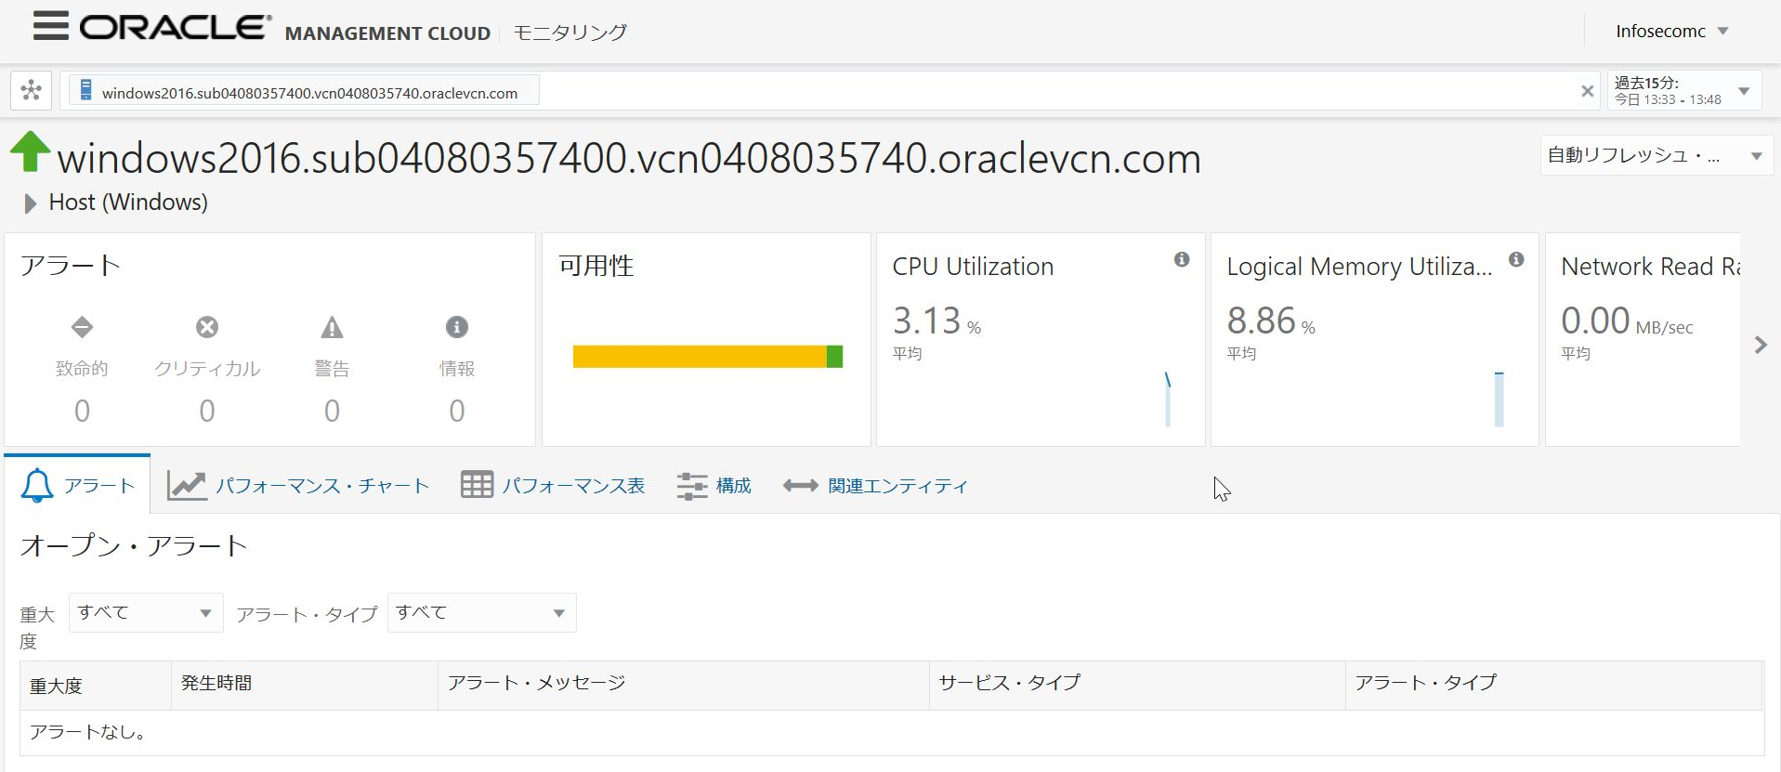This screenshot has width=1781, height=772.
Task: Expand the Host (Windows) details triangle
Action: [30, 203]
